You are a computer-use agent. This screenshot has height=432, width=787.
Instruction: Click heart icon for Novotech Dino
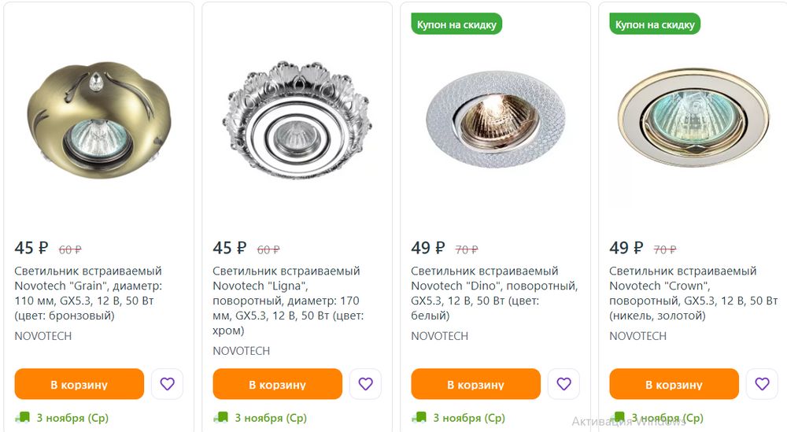point(563,384)
